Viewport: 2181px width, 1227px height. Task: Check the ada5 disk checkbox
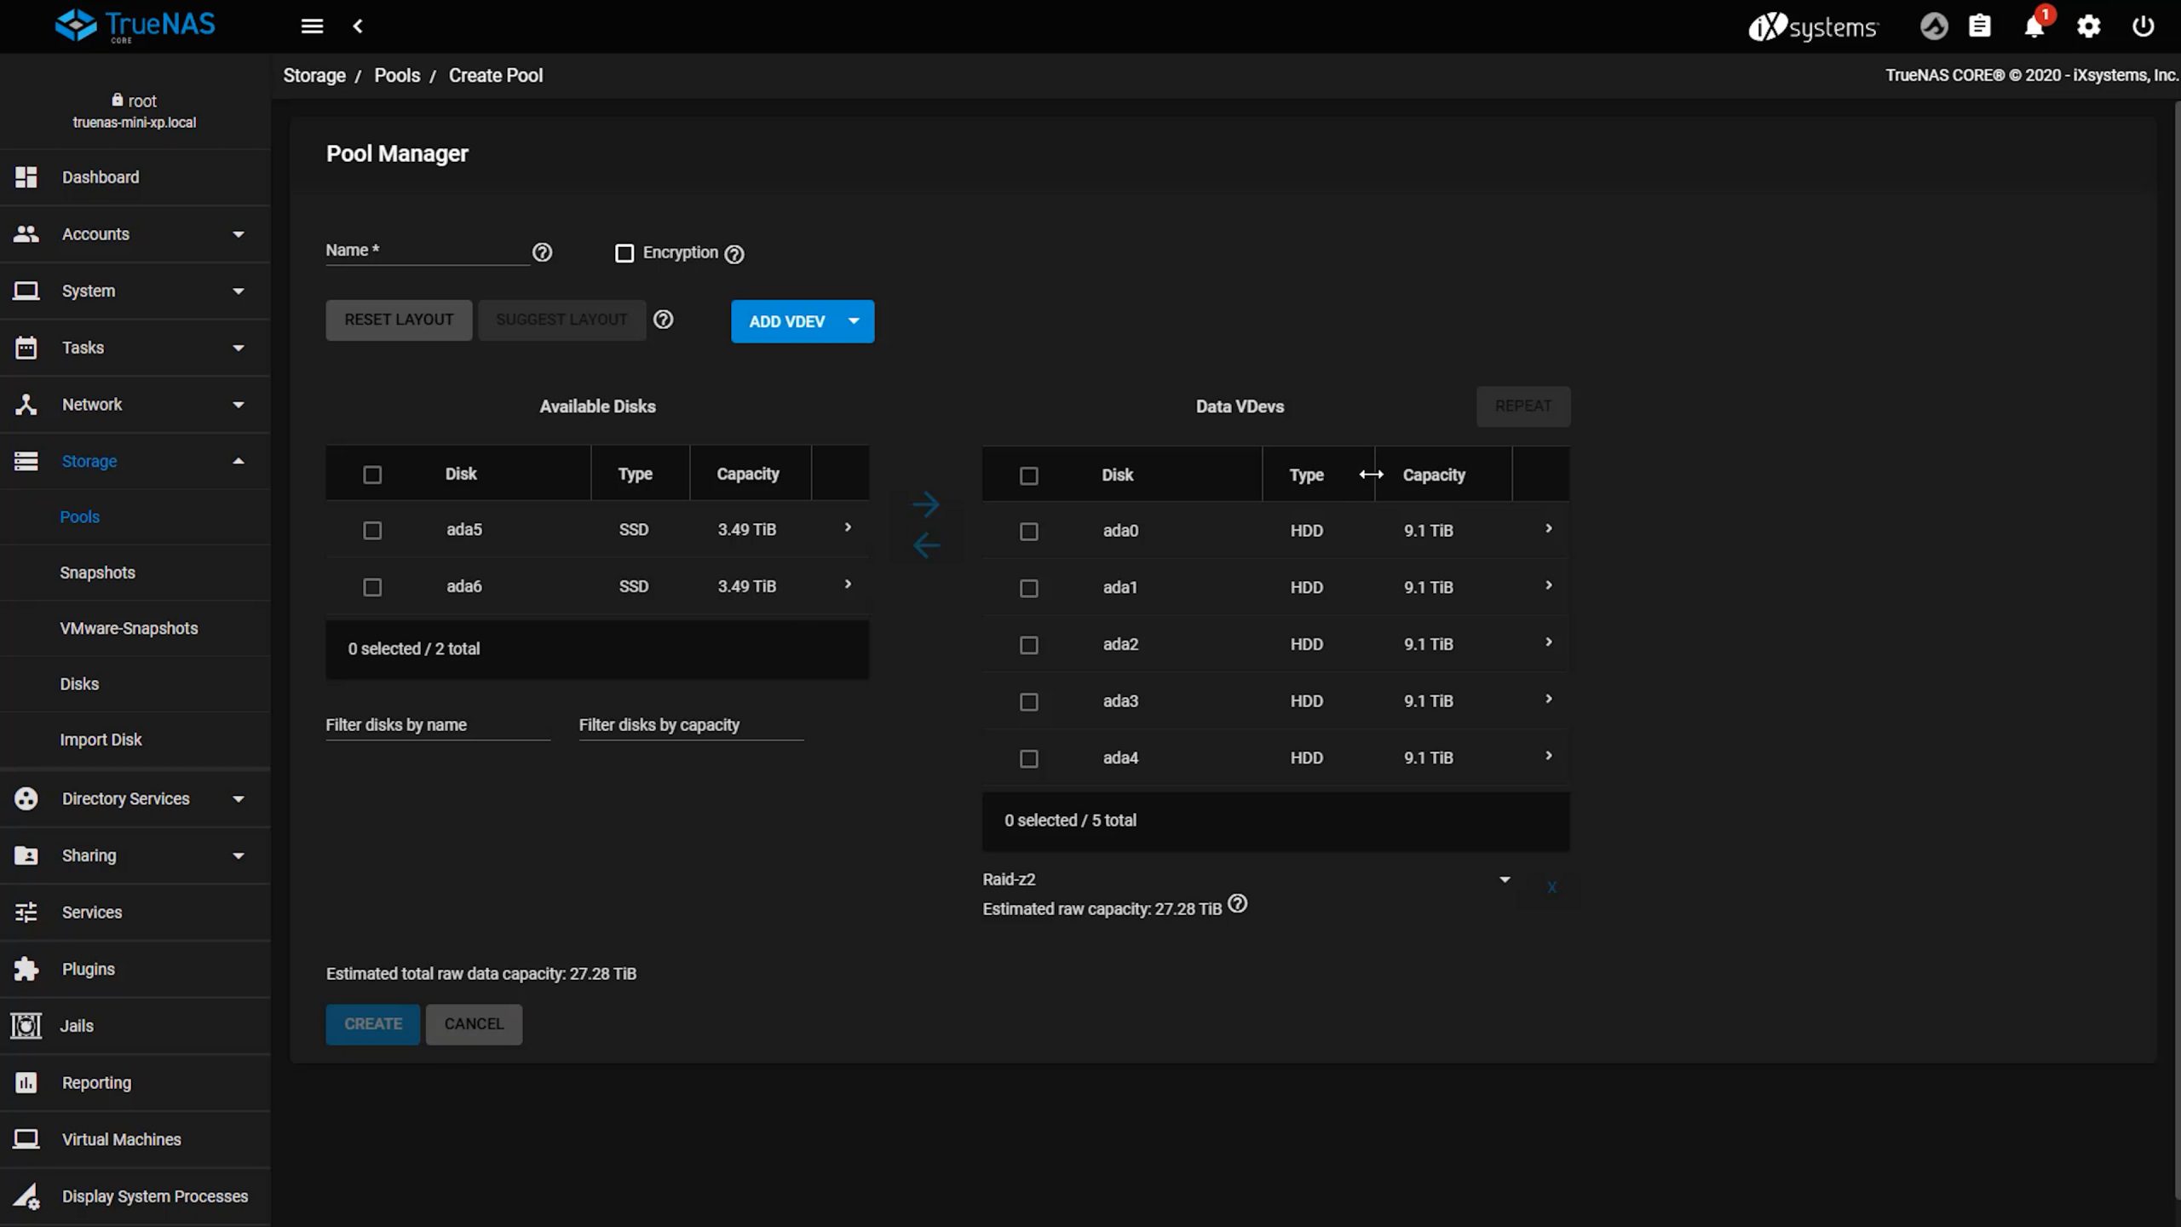[372, 531]
